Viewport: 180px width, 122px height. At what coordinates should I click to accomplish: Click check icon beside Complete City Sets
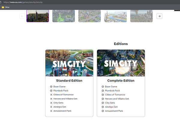coord(103,103)
